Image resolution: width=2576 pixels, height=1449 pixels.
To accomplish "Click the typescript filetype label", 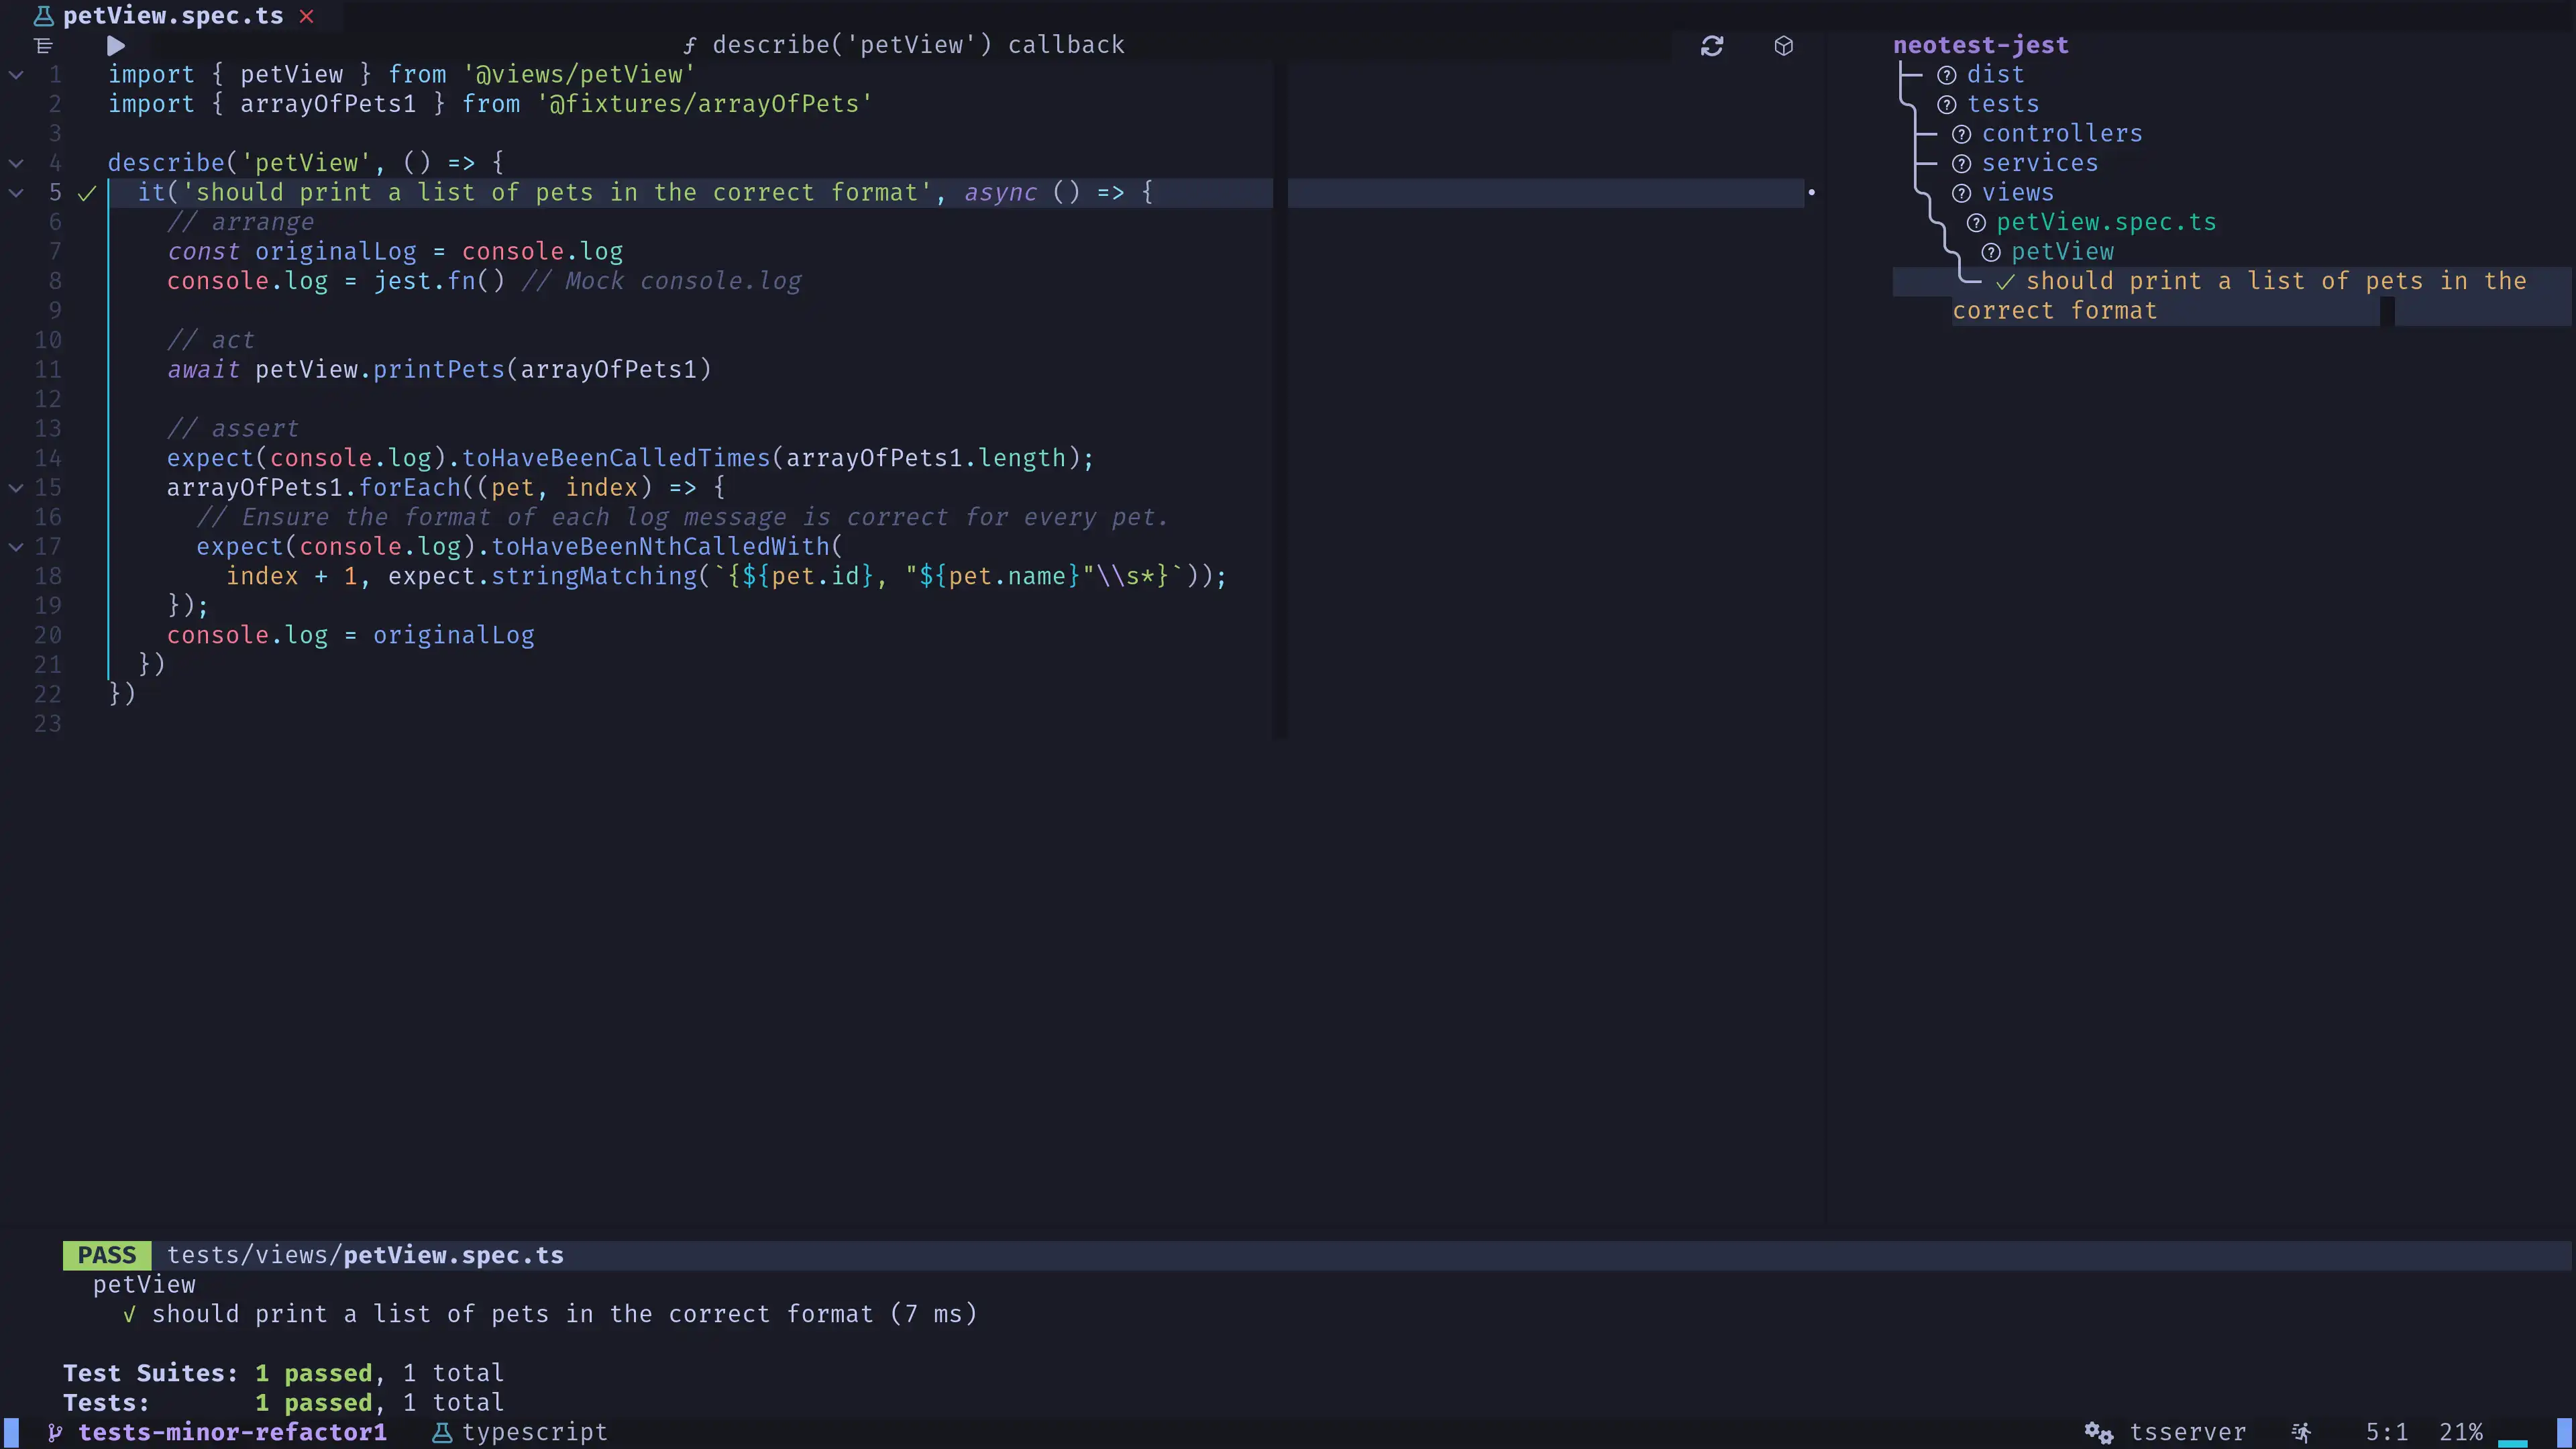I will 535,1433.
